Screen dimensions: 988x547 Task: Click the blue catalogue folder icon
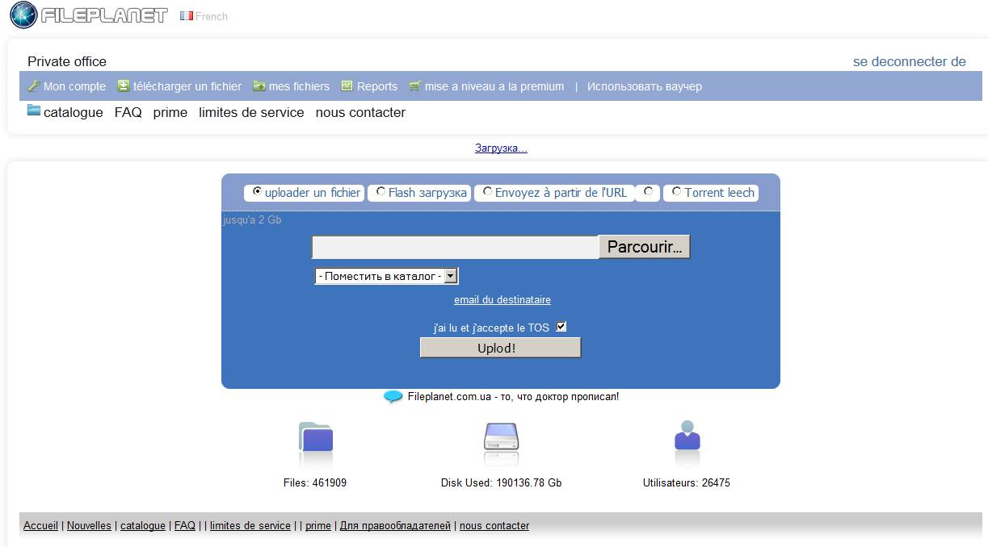pyautogui.click(x=34, y=111)
